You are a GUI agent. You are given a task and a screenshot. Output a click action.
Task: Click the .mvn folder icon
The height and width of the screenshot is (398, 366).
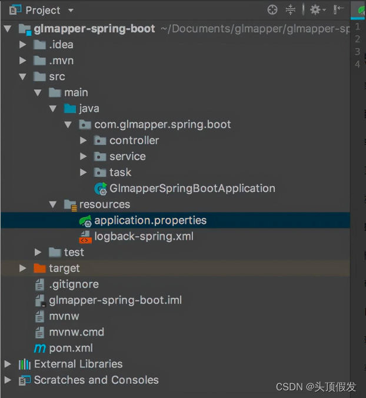tap(39, 61)
